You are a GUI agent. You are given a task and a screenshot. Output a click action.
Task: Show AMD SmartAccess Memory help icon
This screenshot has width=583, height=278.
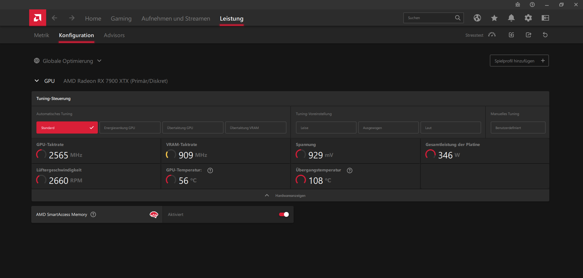(94, 214)
